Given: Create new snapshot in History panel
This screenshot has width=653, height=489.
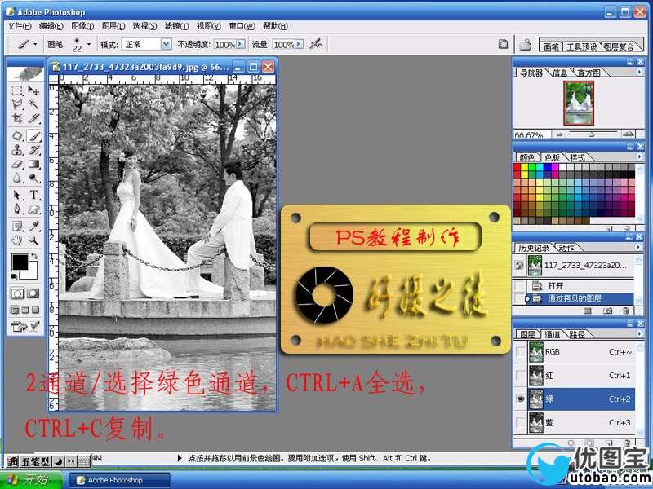Looking at the screenshot, I should coord(607,311).
